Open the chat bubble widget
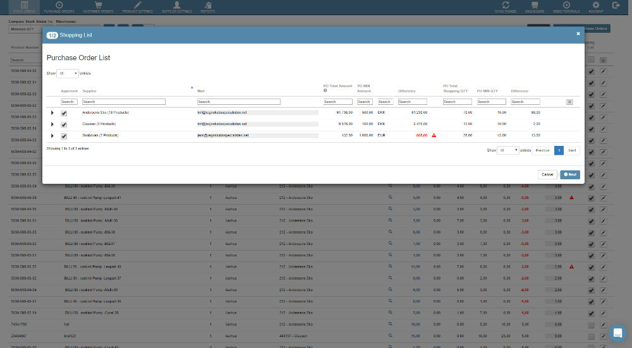 point(617,333)
